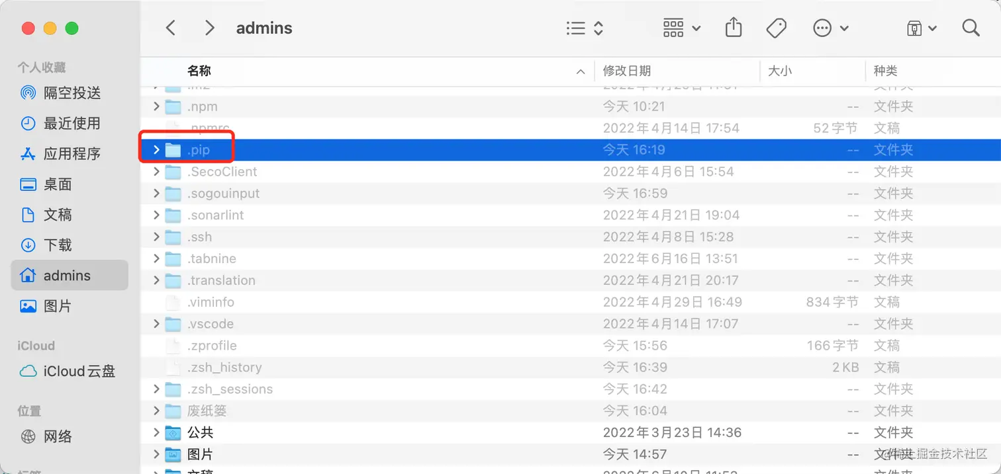Click the .pip folder icon
Image resolution: width=1001 pixels, height=474 pixels.
173,150
